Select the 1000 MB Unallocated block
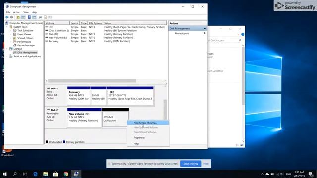317x178 pixels. (x=115, y=118)
